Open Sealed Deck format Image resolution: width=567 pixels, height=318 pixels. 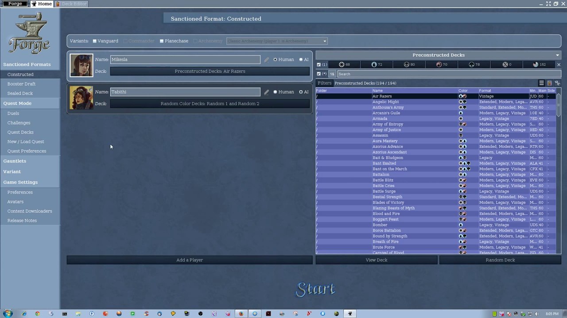(x=20, y=94)
